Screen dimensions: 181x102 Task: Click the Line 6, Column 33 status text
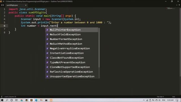(x=10, y=97)
